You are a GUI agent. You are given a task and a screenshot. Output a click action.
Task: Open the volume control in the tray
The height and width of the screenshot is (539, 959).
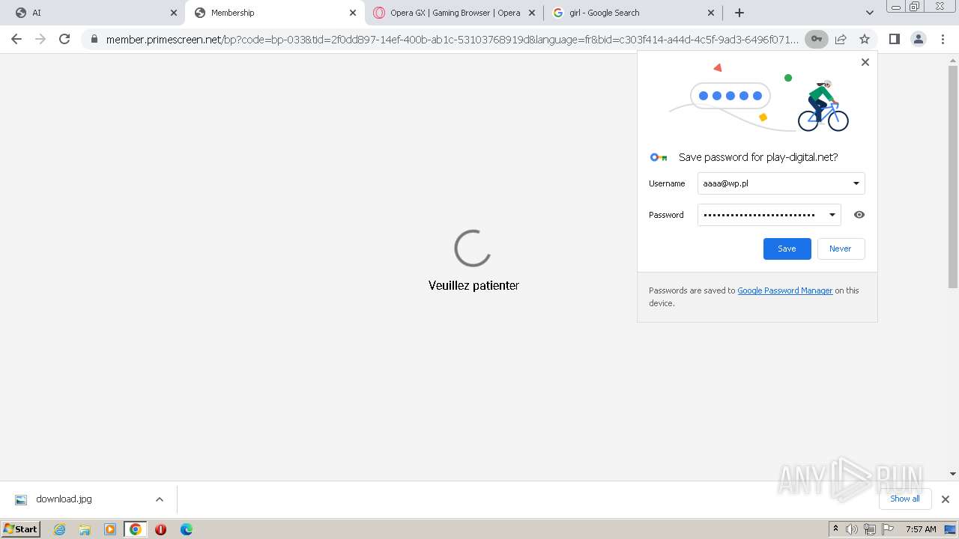pyautogui.click(x=852, y=529)
